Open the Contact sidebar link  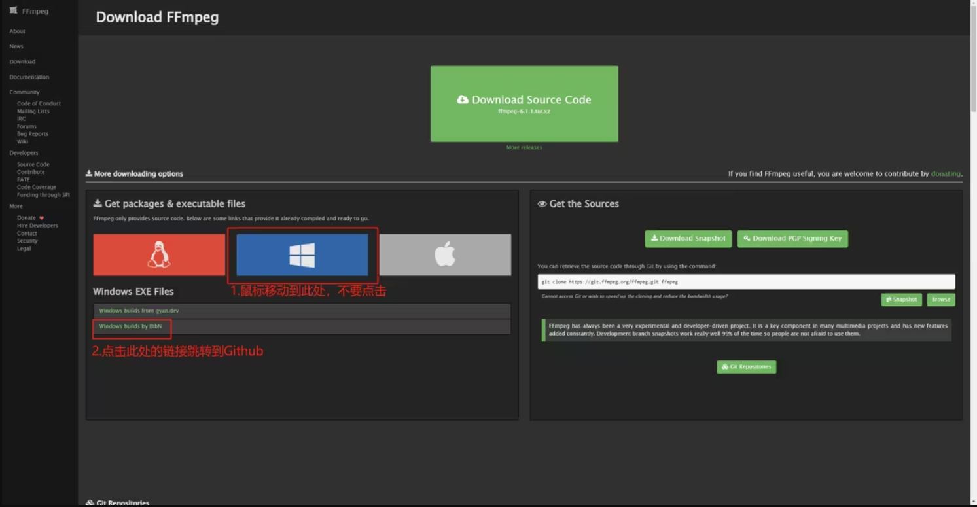pyautogui.click(x=27, y=233)
